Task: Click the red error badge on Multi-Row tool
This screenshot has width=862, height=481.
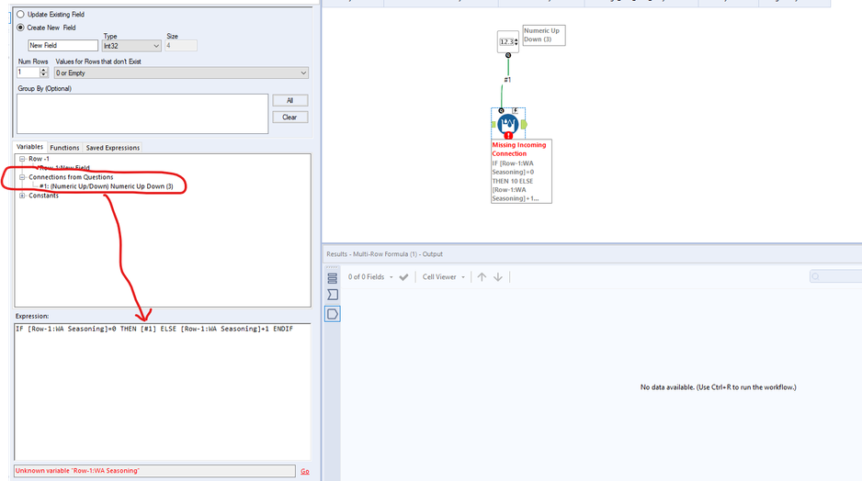Action: tap(509, 135)
